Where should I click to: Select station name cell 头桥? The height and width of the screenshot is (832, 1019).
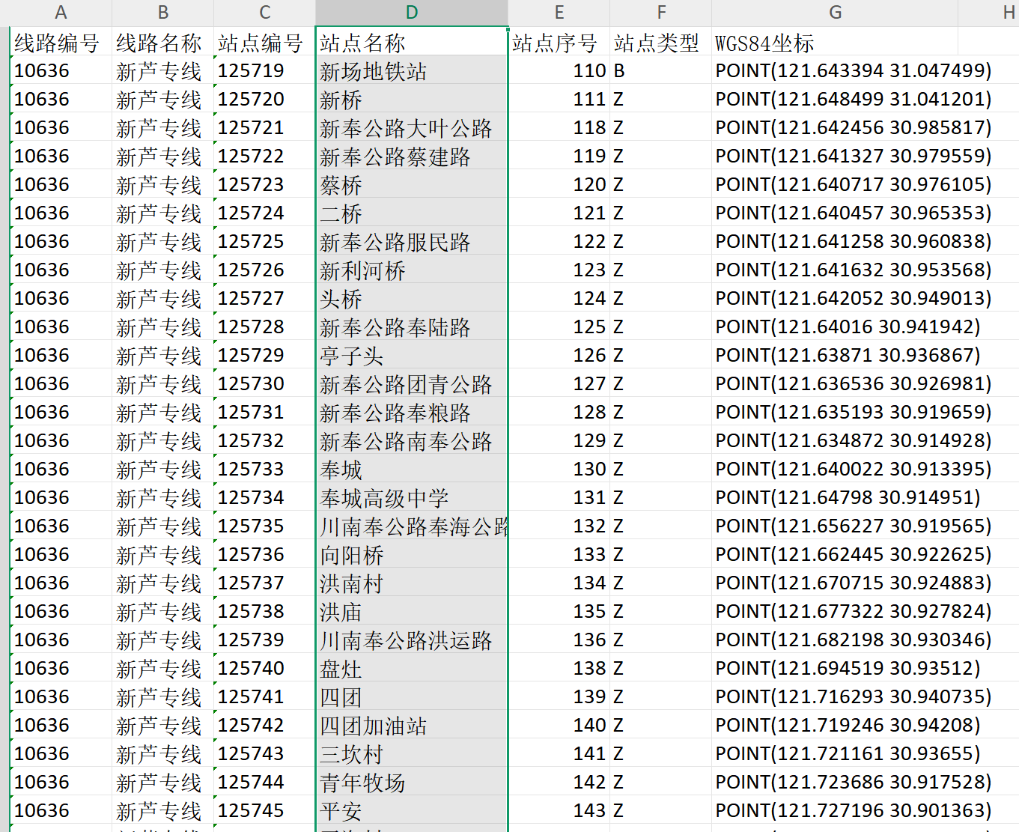[x=412, y=298]
